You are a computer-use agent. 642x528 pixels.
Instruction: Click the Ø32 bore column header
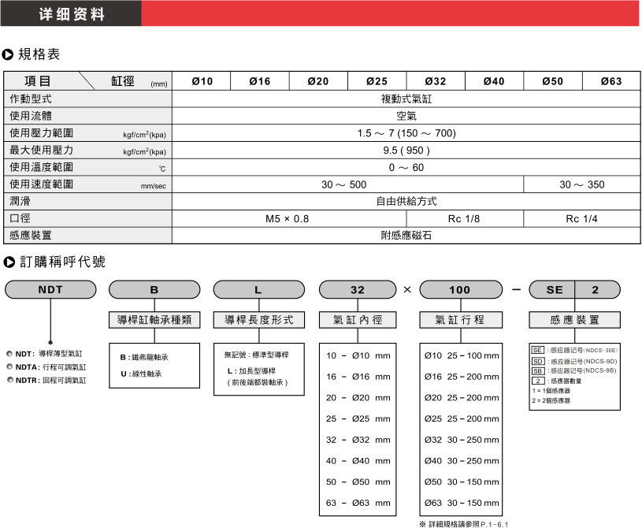436,81
